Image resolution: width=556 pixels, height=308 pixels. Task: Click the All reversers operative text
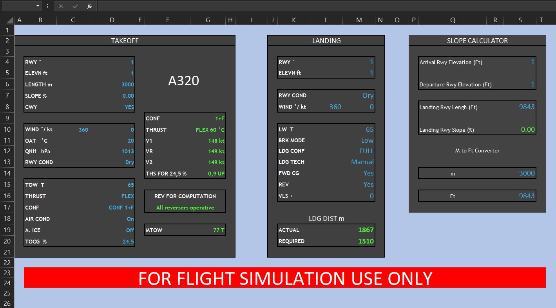[185, 208]
